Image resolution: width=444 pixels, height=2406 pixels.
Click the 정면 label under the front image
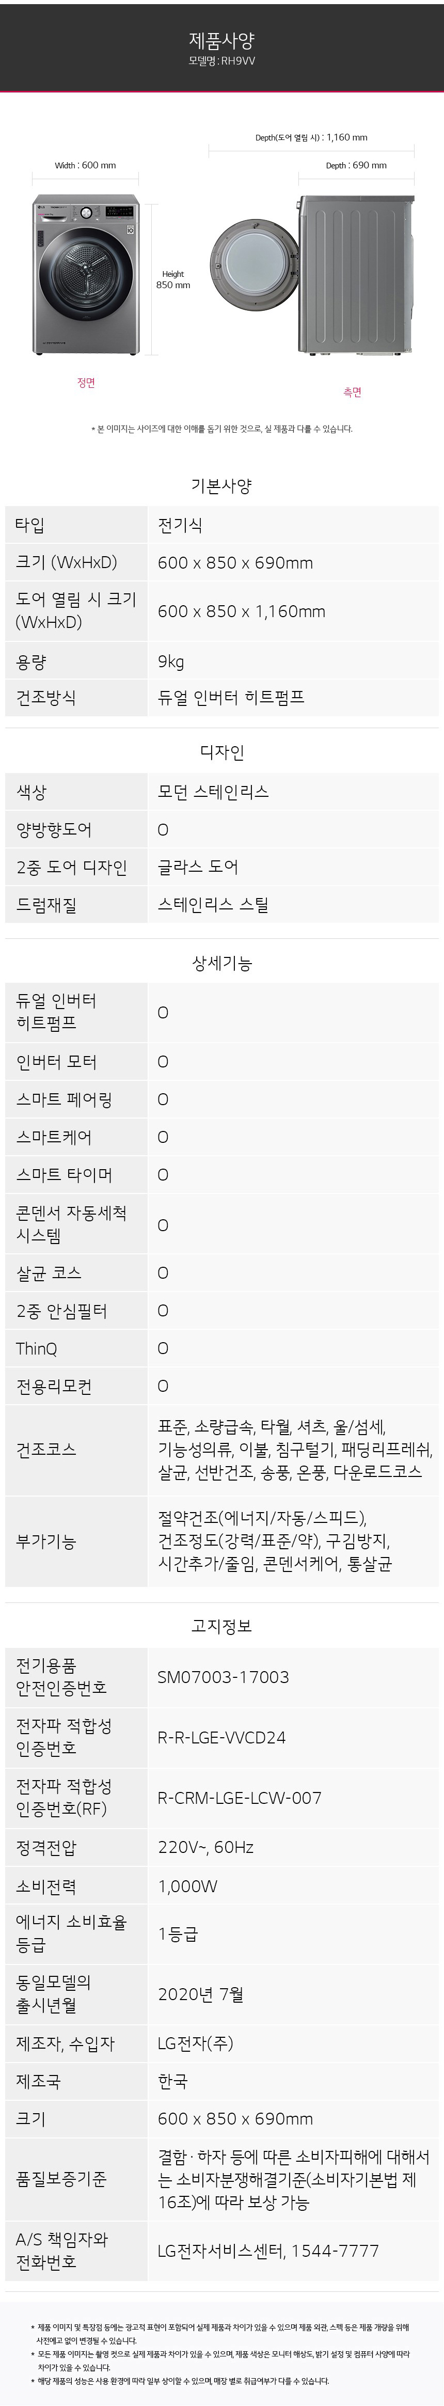[86, 383]
